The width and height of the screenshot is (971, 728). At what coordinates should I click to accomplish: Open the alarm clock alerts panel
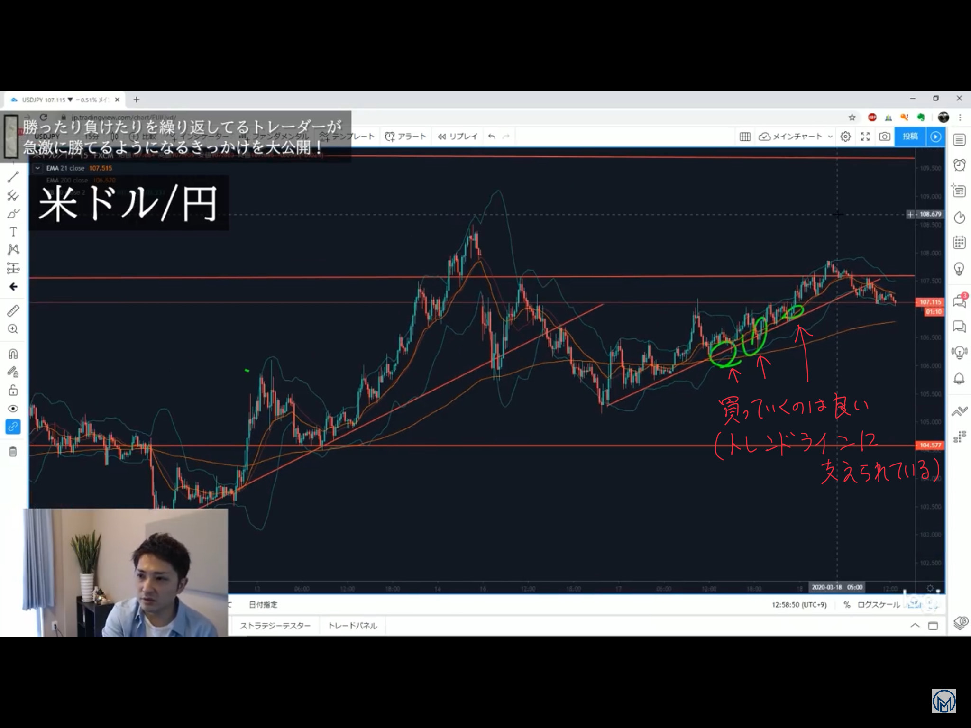959,165
